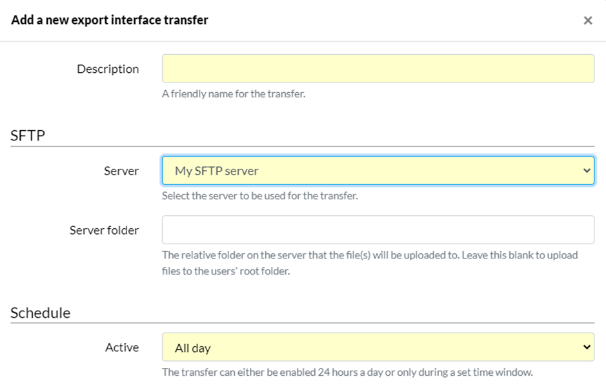Open the Server dropdown showing My SFTP server
Image resolution: width=606 pixels, height=388 pixels.
tap(378, 170)
